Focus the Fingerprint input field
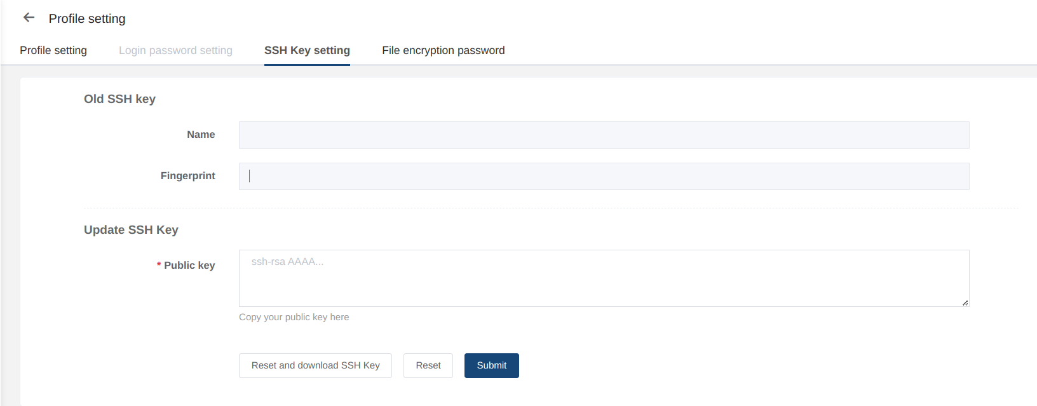The image size is (1037, 406). (604, 177)
